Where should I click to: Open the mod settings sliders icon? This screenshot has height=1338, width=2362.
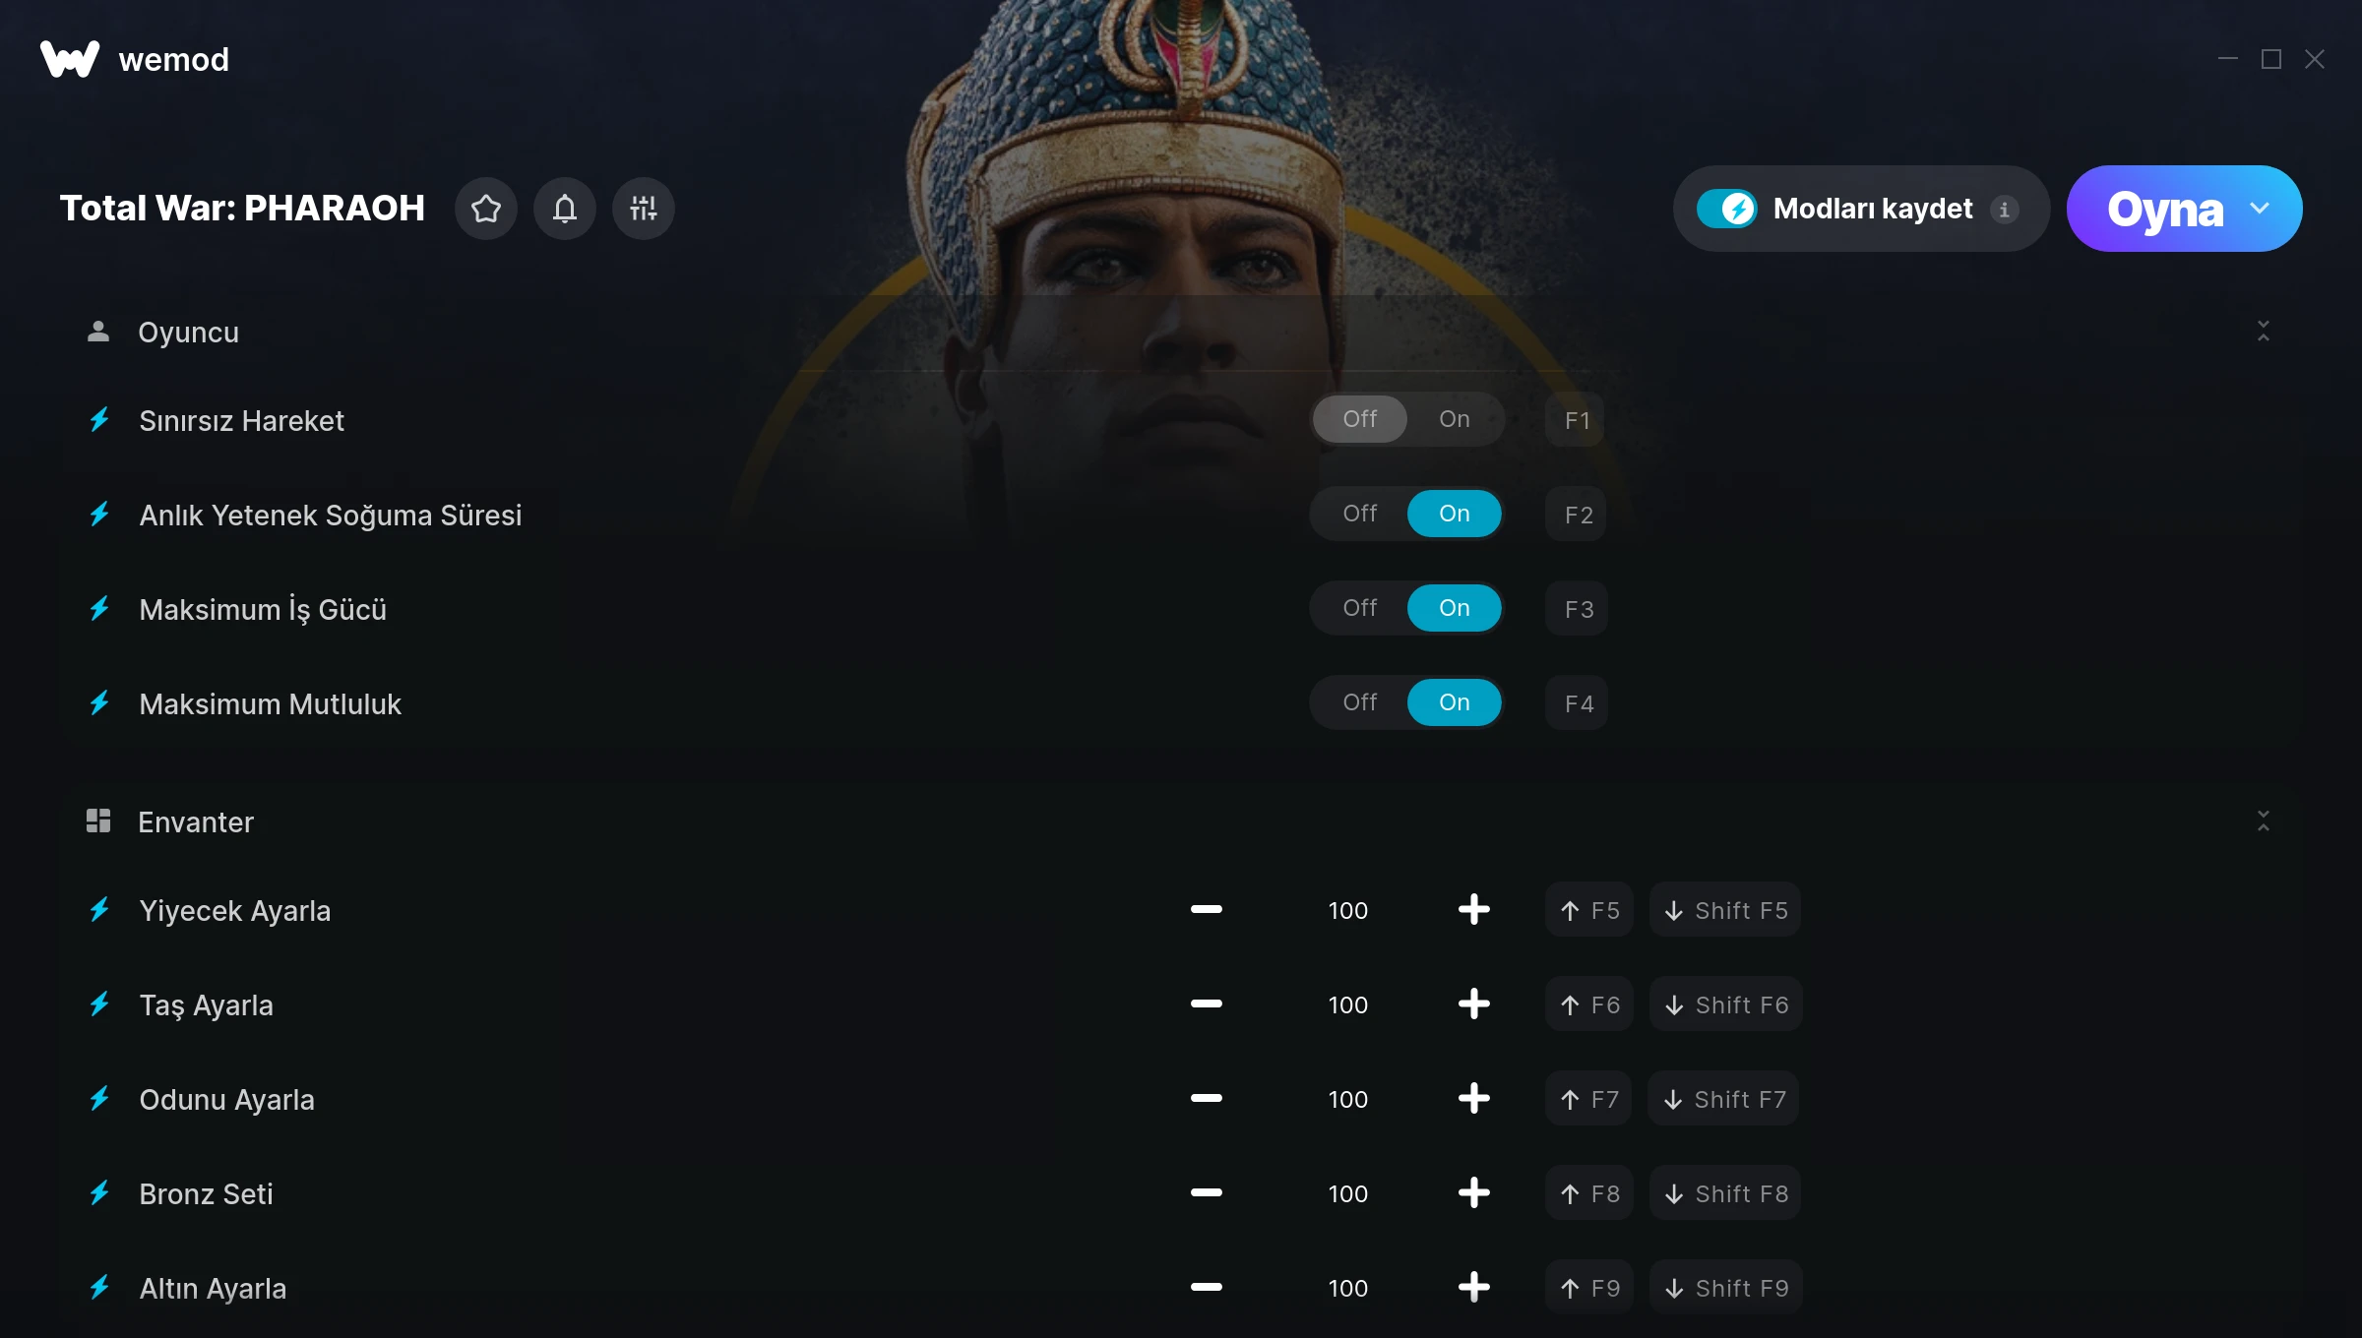[x=644, y=209]
